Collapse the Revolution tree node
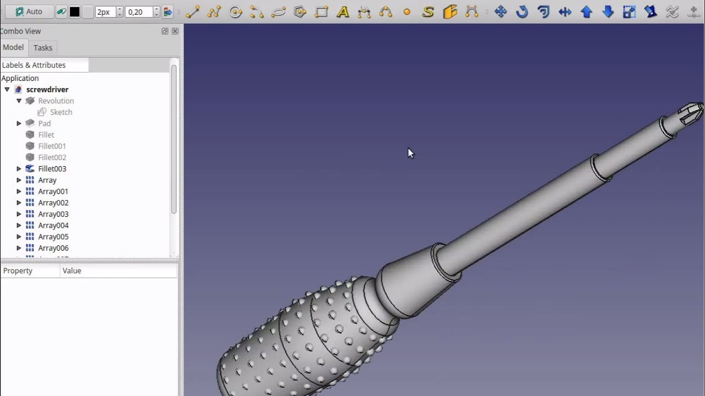The width and height of the screenshot is (705, 396). [x=19, y=101]
